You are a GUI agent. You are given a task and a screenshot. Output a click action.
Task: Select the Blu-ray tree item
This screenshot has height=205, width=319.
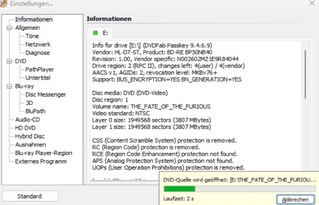coord(25,86)
